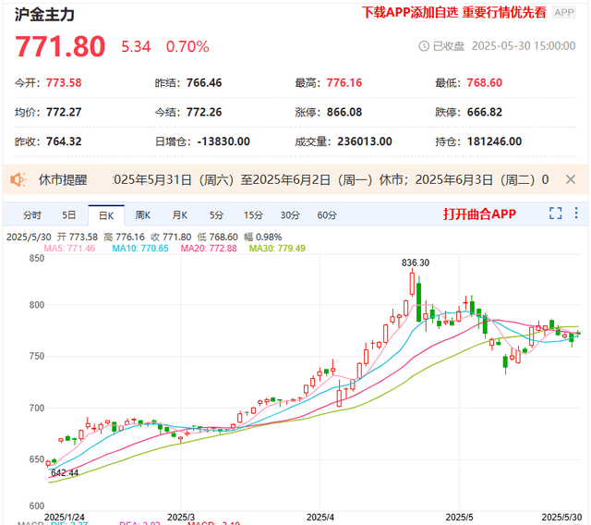
Task: Click the speaker icon beside 休市提醒
Action: point(18,179)
